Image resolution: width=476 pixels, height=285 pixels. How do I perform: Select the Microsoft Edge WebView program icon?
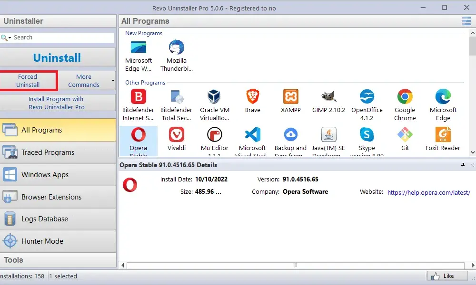(139, 47)
